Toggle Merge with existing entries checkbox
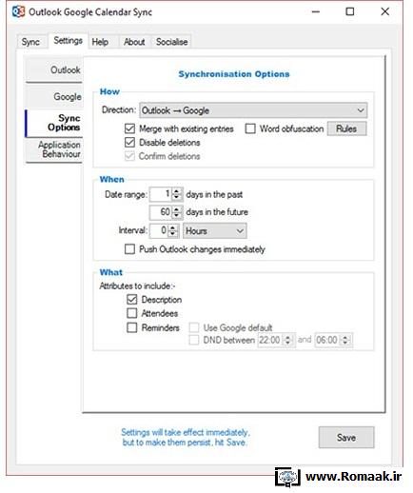Viewport: 413px width, 493px height. 129,128
